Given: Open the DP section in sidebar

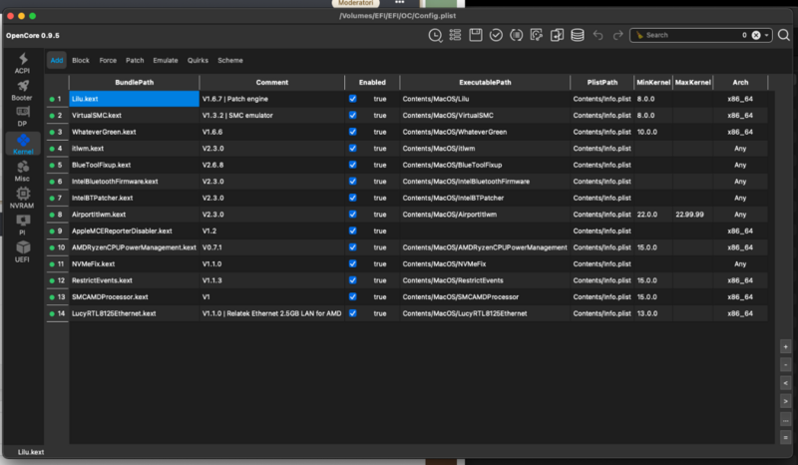Looking at the screenshot, I should pos(22,117).
